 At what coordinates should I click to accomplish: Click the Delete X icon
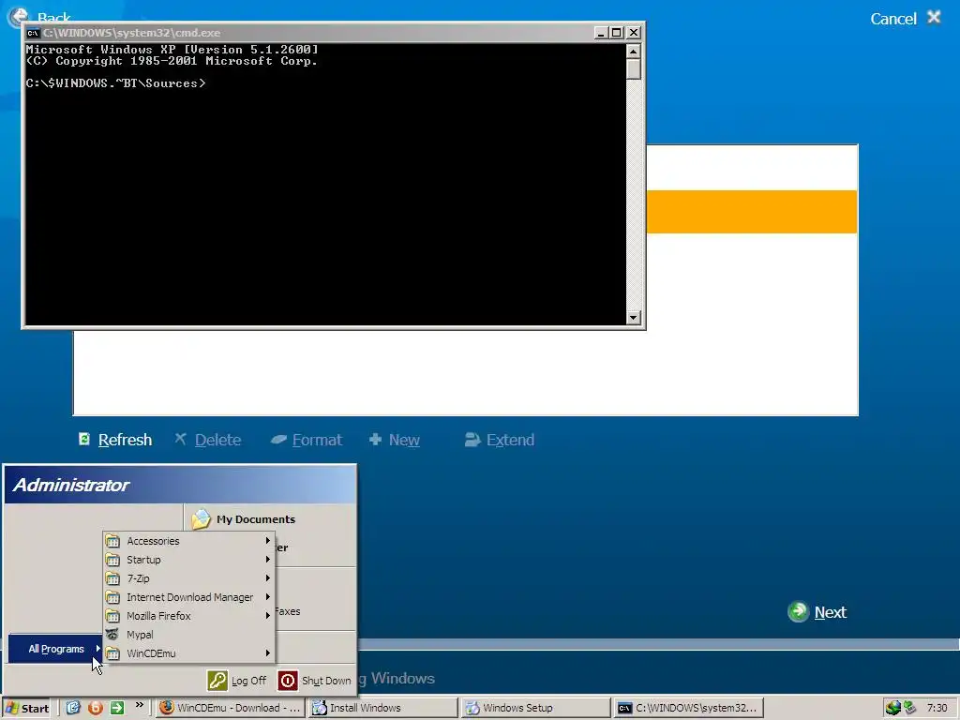180,439
